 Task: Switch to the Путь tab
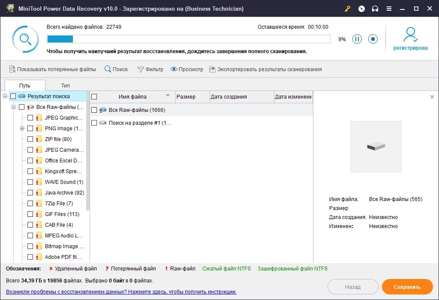pos(25,85)
